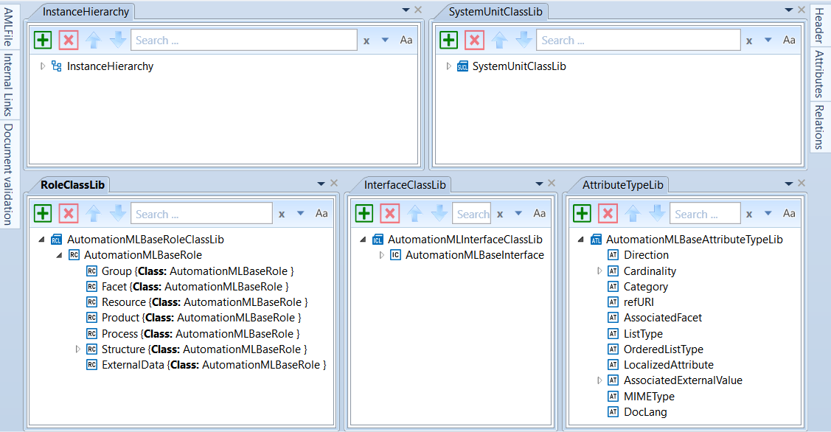Click move down arrow in InstanceHierarchy toolbar

pos(118,40)
